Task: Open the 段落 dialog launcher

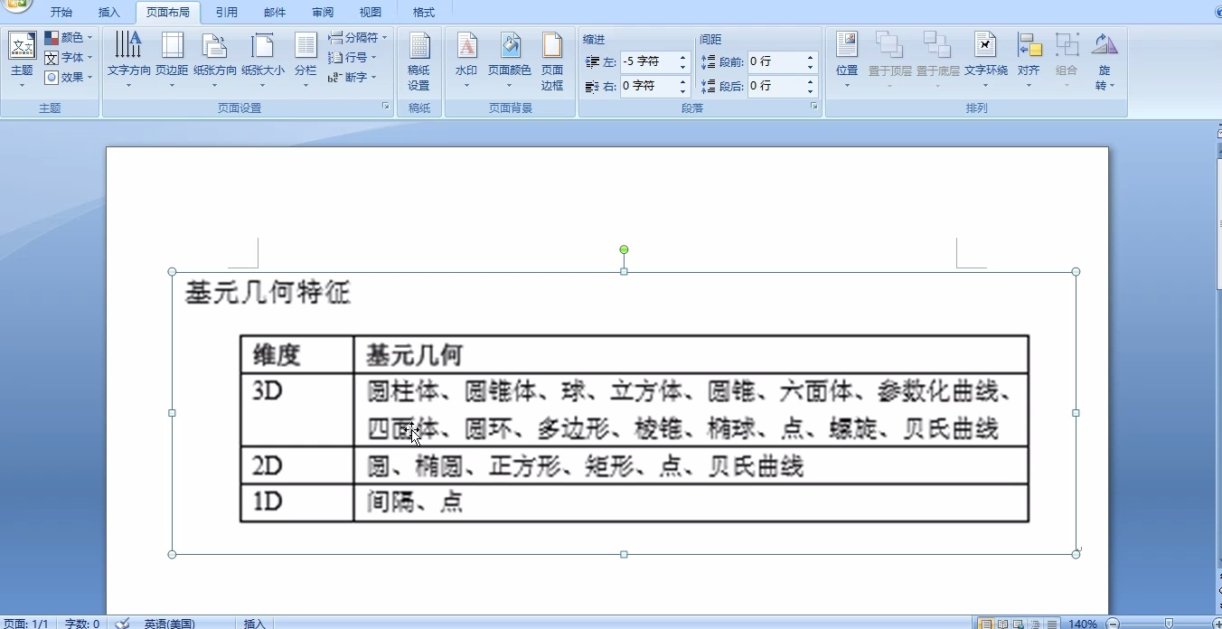Action: tap(813, 106)
